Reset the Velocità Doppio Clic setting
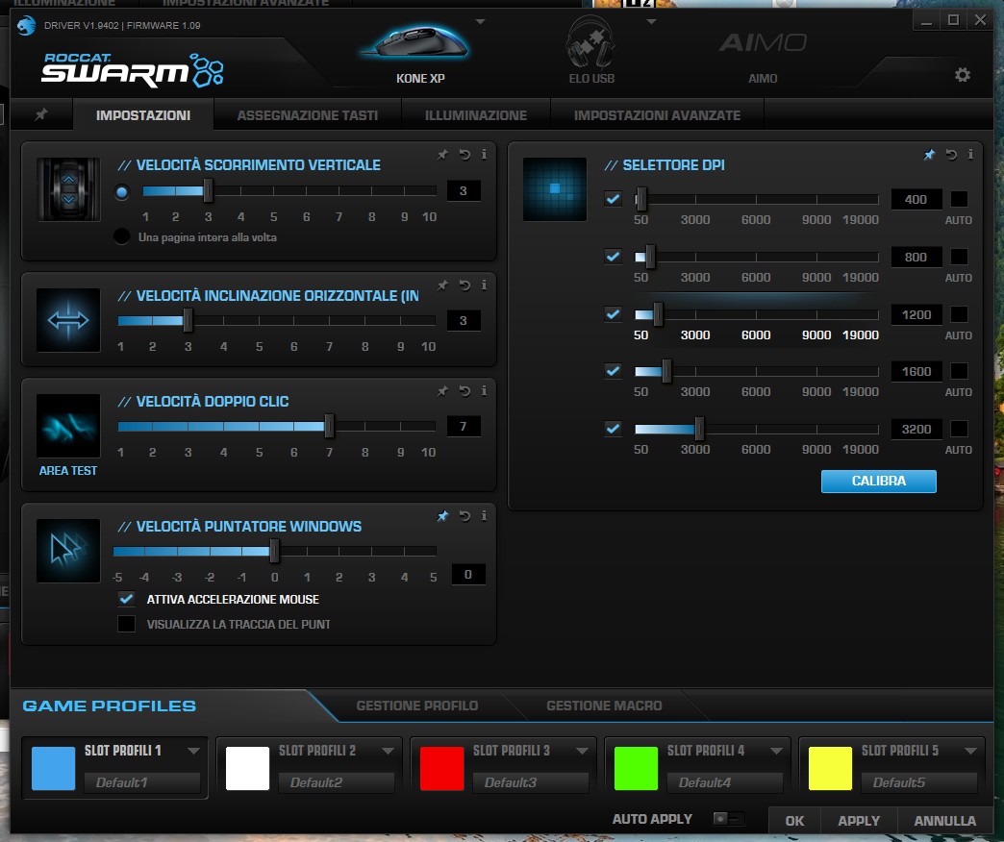 [464, 391]
